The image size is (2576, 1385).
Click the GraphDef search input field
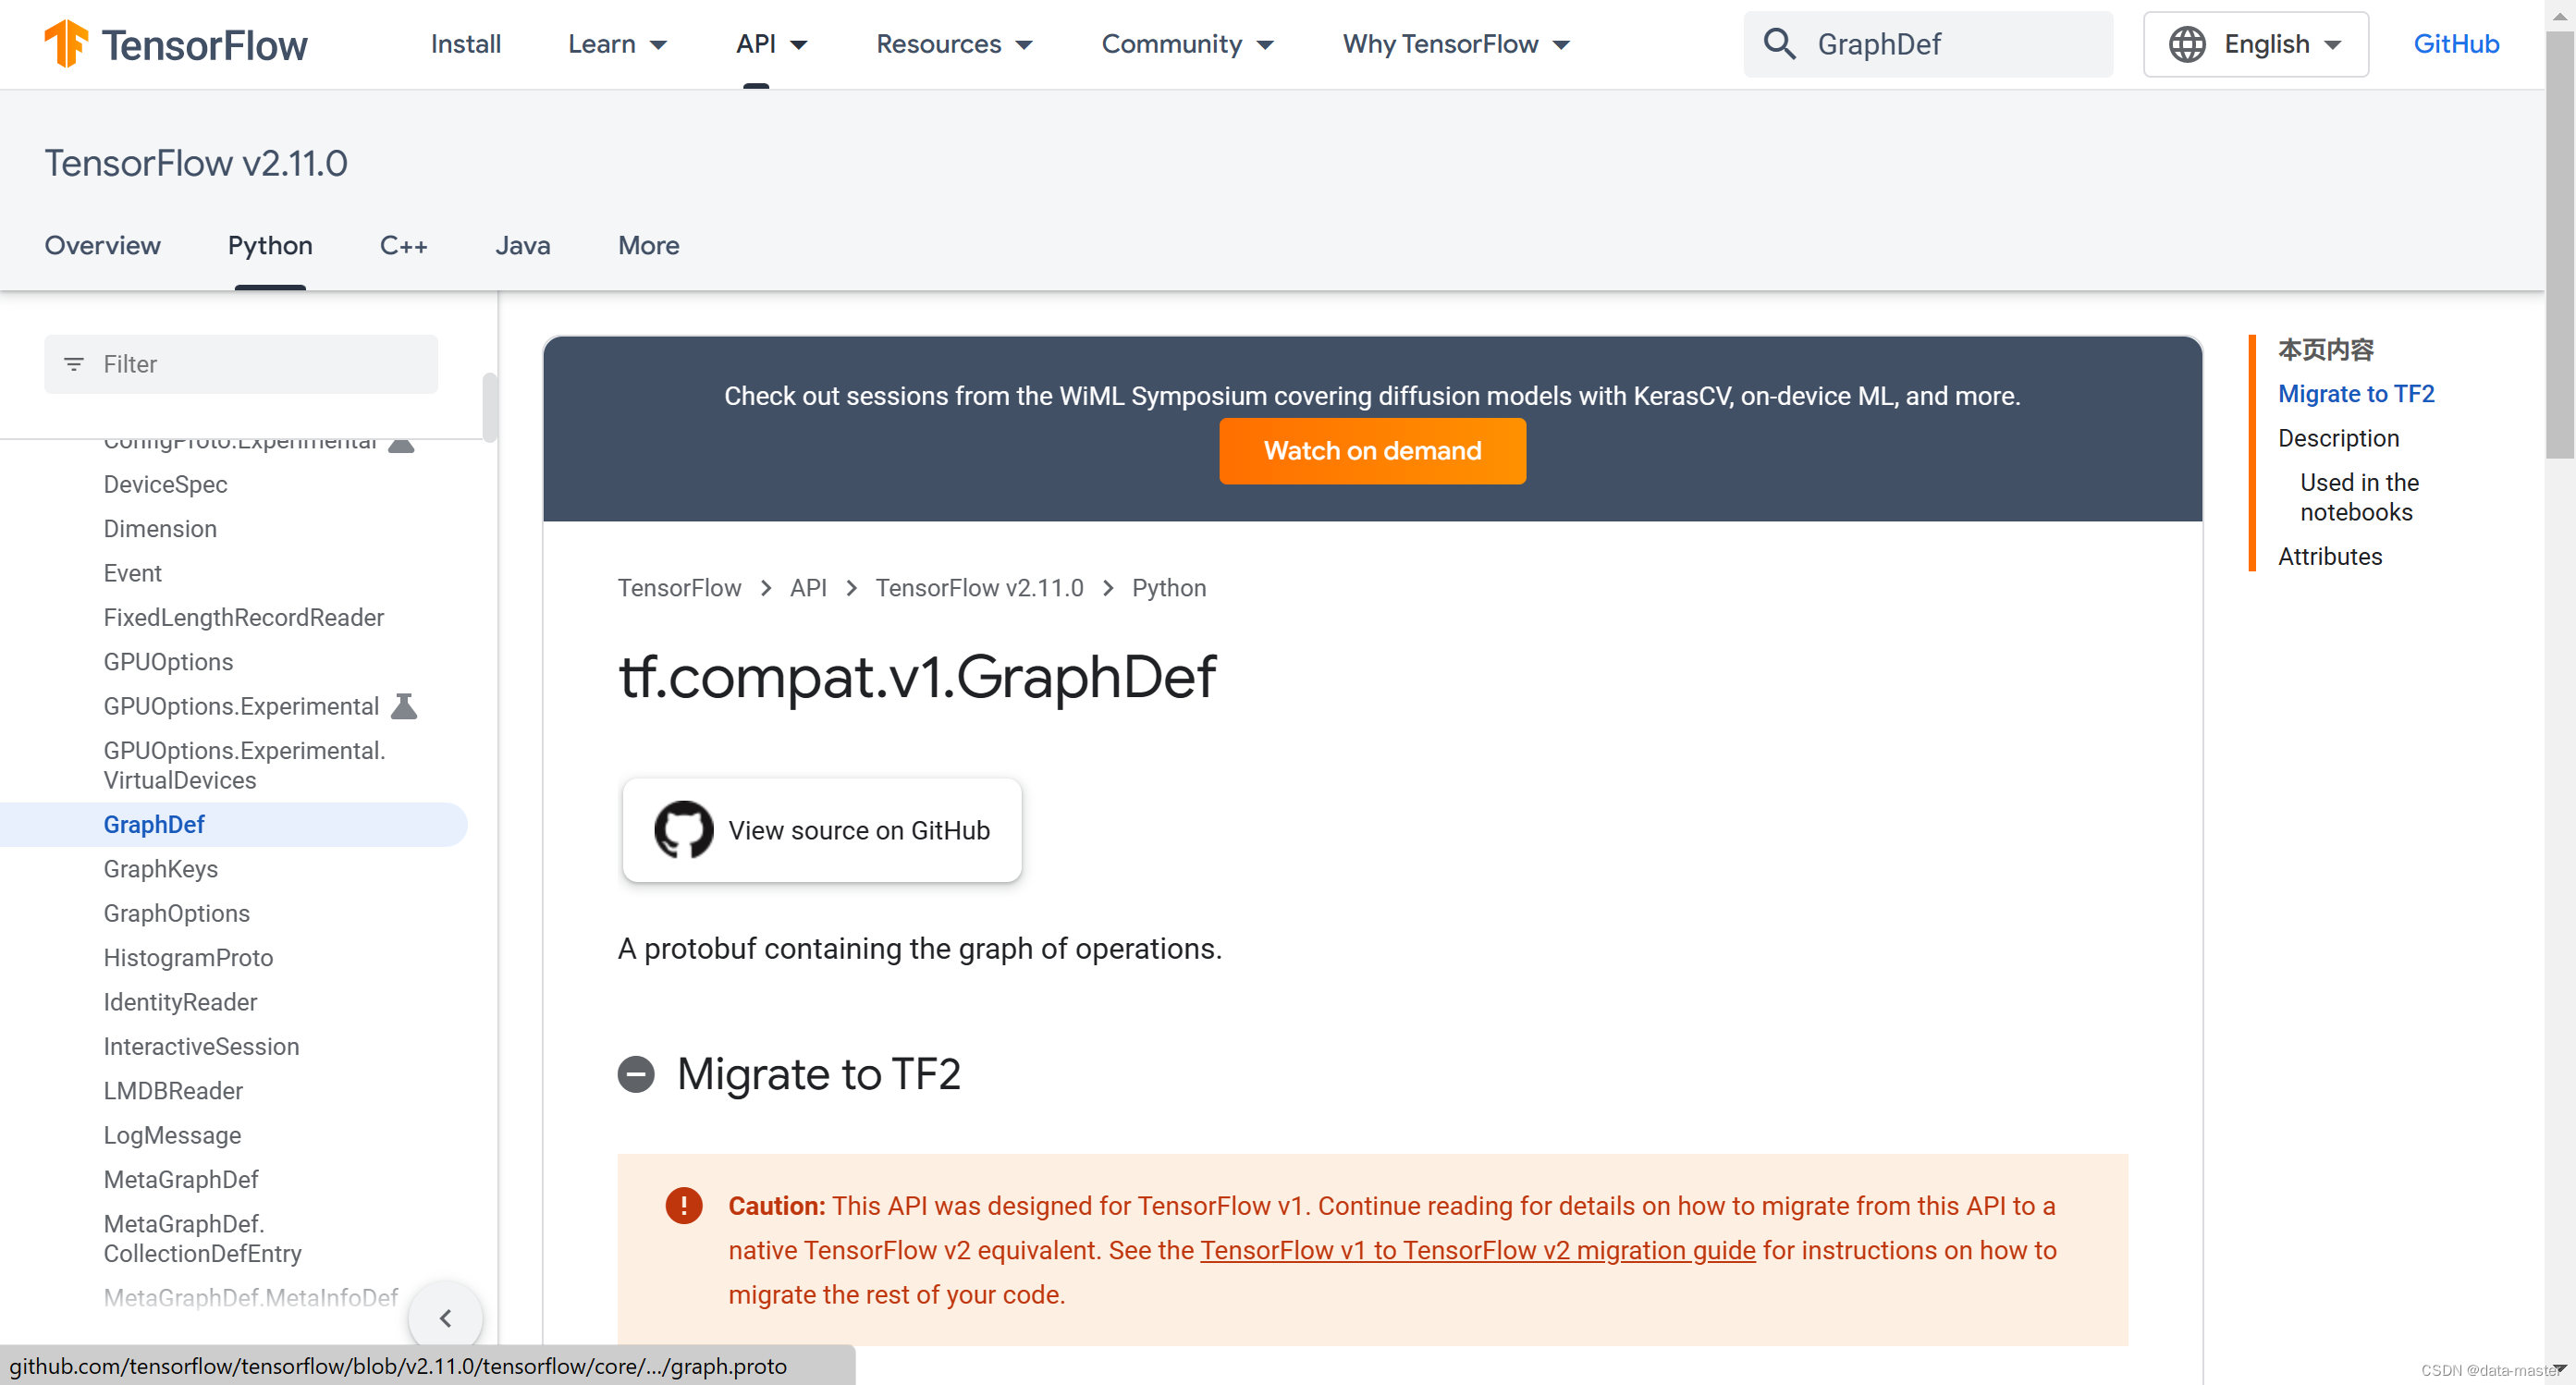click(1925, 44)
